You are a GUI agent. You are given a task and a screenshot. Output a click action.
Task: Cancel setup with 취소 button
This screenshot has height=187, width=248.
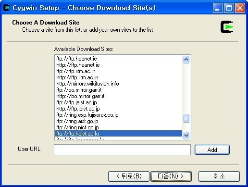[219, 176]
